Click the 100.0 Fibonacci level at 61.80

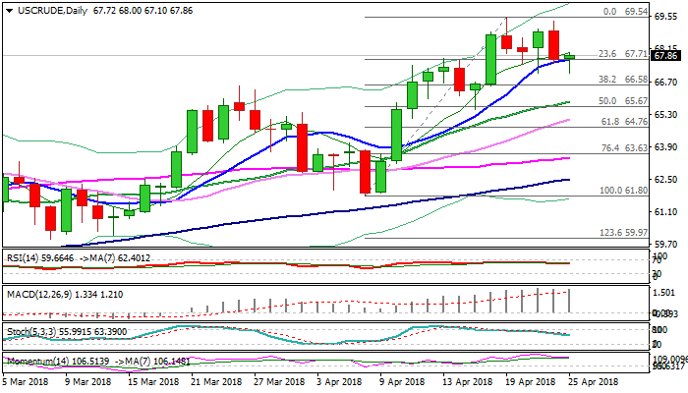pos(619,191)
